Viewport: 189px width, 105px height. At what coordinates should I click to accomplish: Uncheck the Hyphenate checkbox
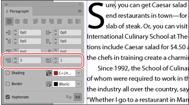tap(8, 97)
